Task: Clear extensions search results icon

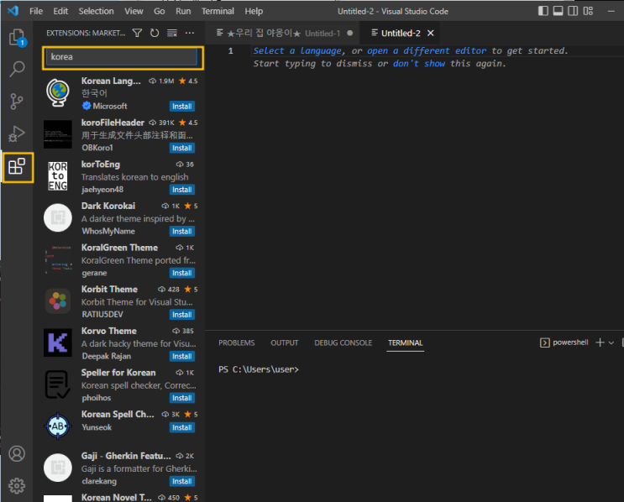Action: (172, 33)
